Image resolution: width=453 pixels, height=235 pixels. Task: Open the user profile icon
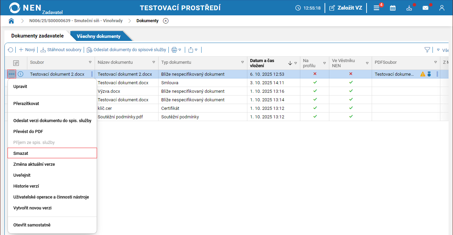(442, 8)
